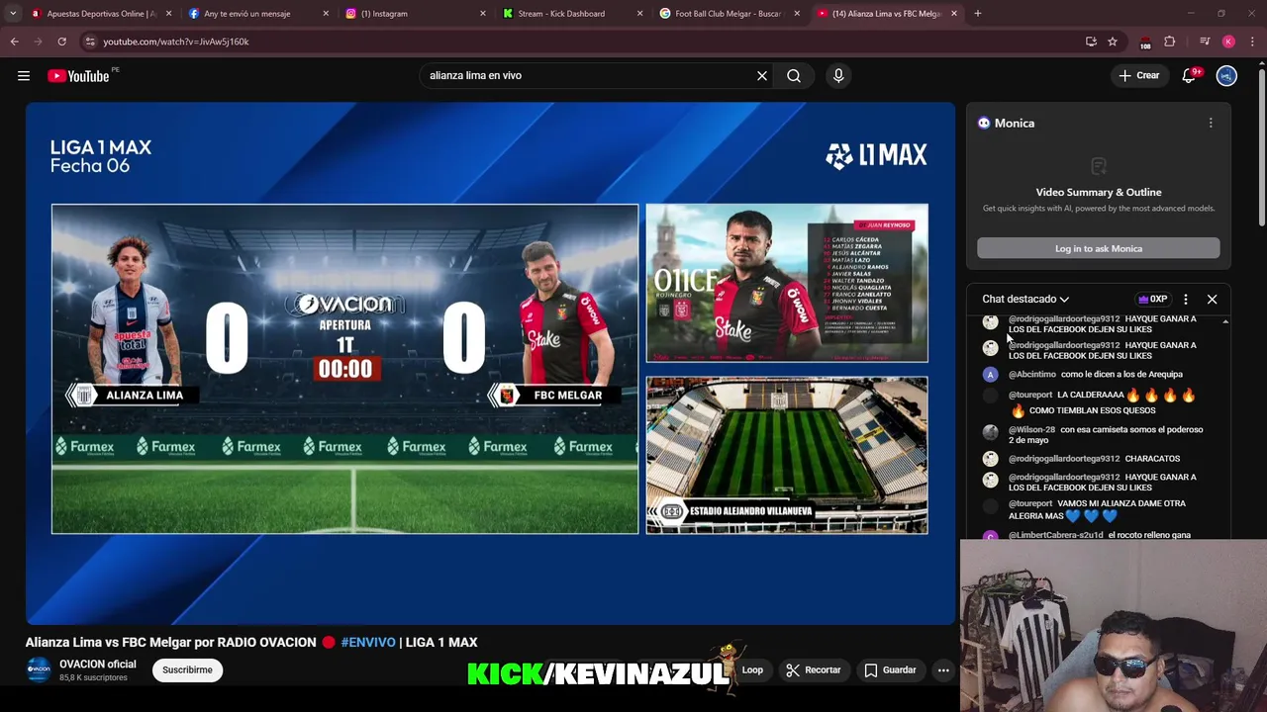This screenshot has height=712, width=1267.
Task: Open the Chrome profile K avatar
Action: pos(1228,42)
